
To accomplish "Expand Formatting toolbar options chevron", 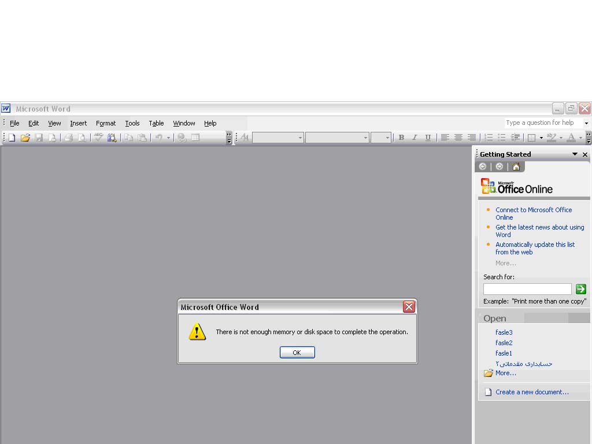I will pos(588,138).
